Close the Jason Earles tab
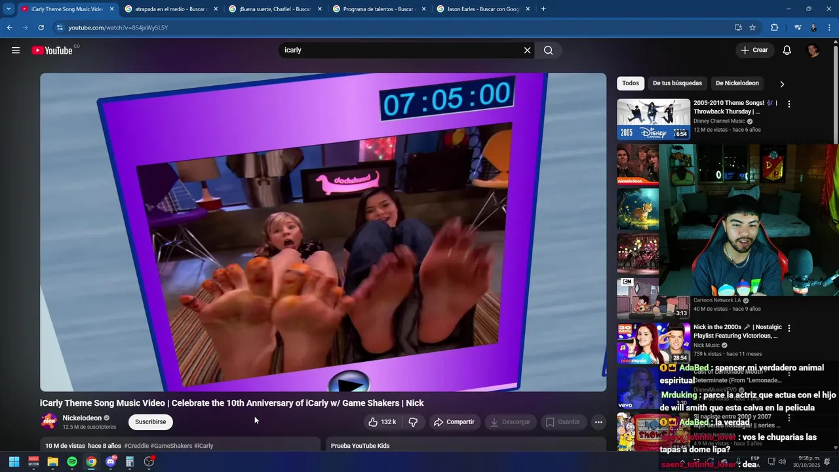 528,9
